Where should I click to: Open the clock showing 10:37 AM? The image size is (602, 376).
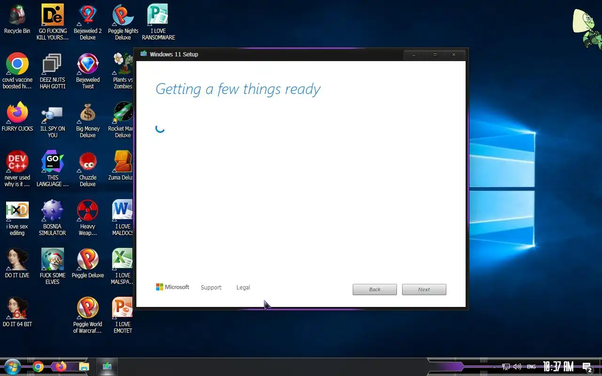point(558,367)
